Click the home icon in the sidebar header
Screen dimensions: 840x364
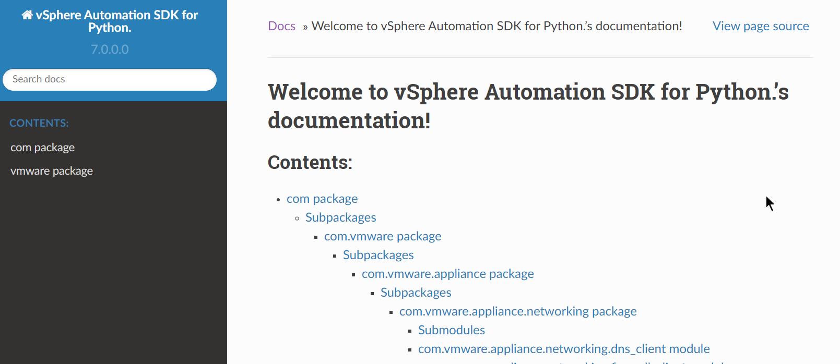[x=27, y=15]
